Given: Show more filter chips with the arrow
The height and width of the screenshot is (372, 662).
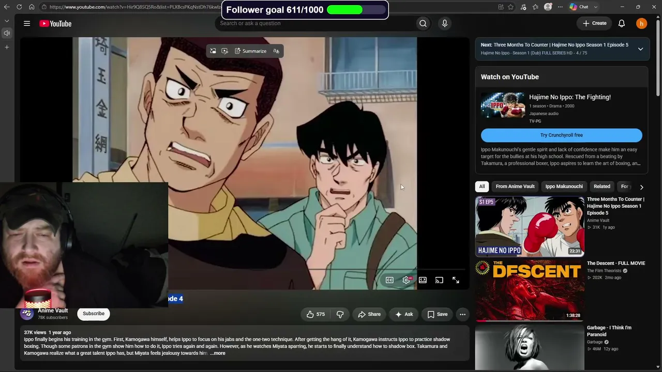Looking at the screenshot, I should click(x=641, y=187).
